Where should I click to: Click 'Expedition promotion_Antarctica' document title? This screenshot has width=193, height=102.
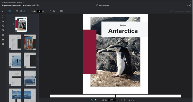(x=17, y=6)
